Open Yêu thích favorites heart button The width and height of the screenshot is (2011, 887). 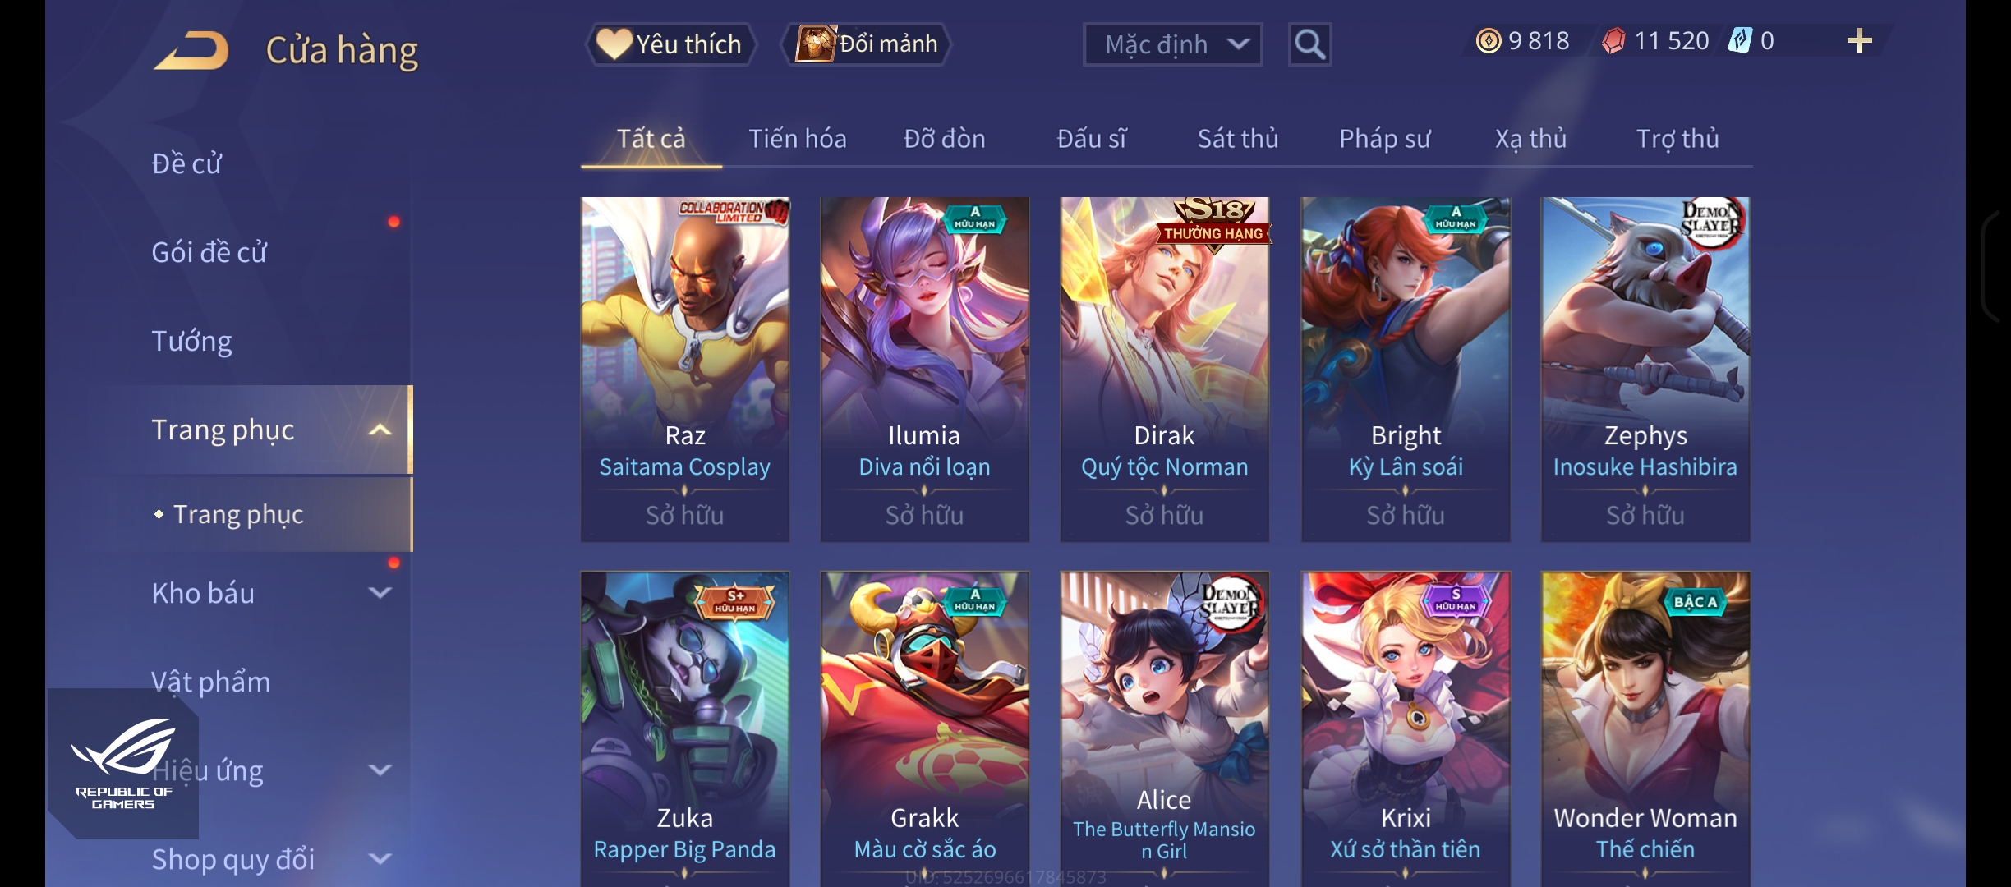[670, 44]
